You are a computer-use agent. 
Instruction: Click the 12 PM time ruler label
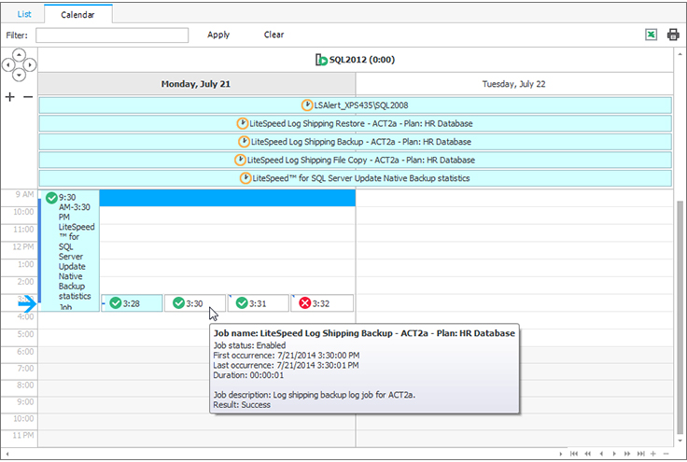click(x=22, y=247)
